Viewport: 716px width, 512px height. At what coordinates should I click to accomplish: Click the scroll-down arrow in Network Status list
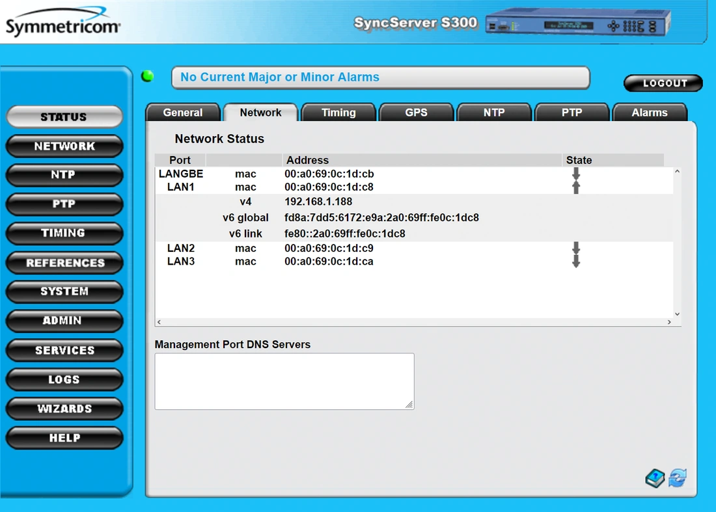click(x=677, y=314)
